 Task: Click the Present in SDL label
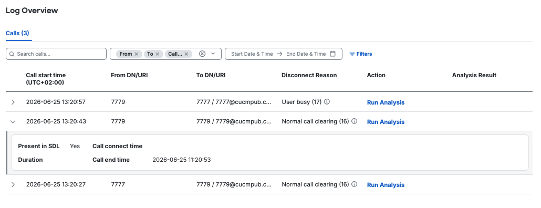click(39, 146)
